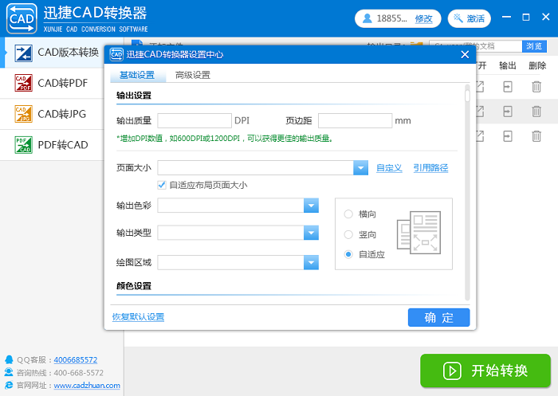Click the 修改 account link

(423, 18)
